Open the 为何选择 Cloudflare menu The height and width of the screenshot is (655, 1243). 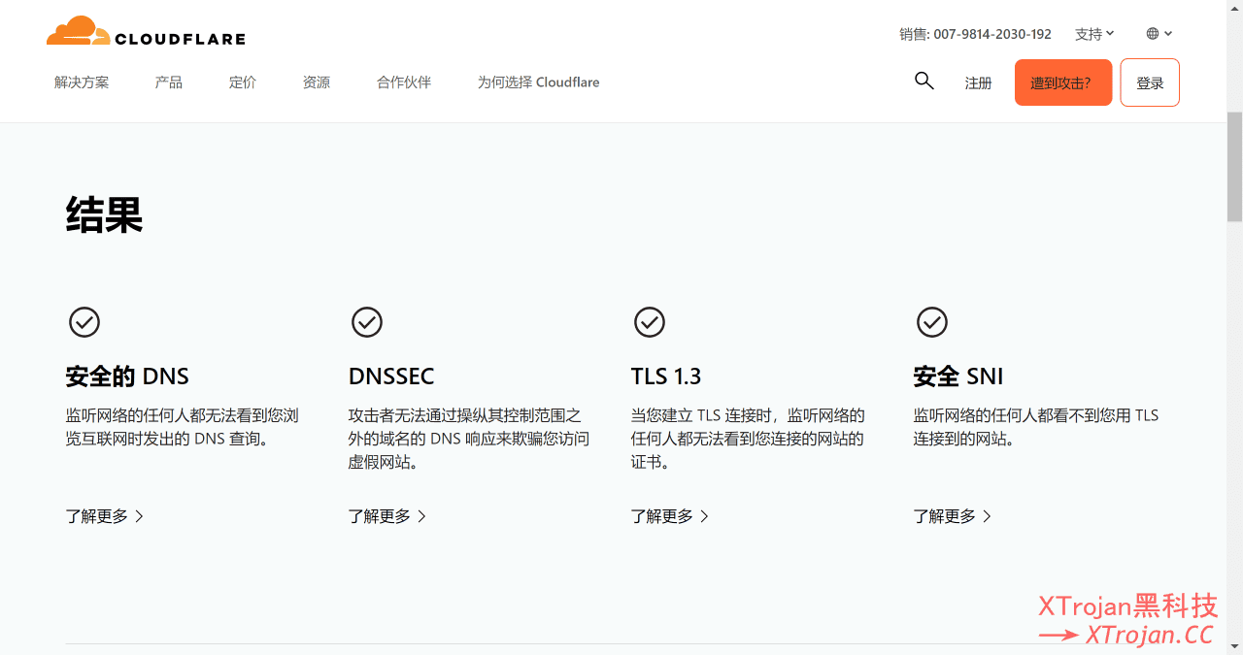pos(538,82)
